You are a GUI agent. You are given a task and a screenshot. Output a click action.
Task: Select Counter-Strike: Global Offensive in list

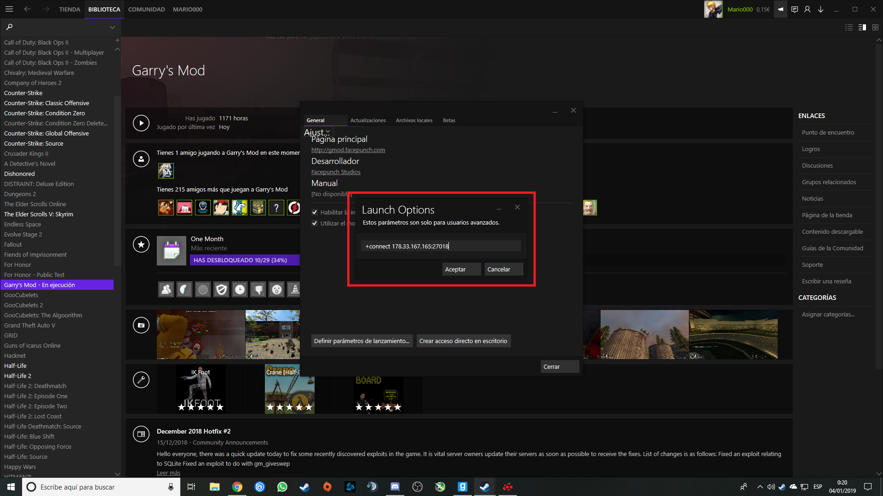pyautogui.click(x=46, y=133)
